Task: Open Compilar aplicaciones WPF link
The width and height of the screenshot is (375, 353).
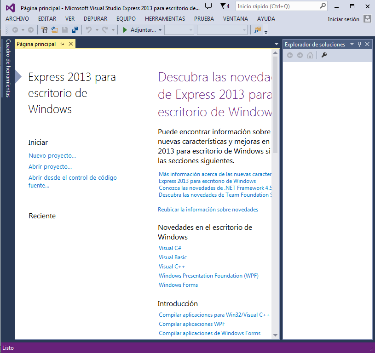Action: point(192,324)
